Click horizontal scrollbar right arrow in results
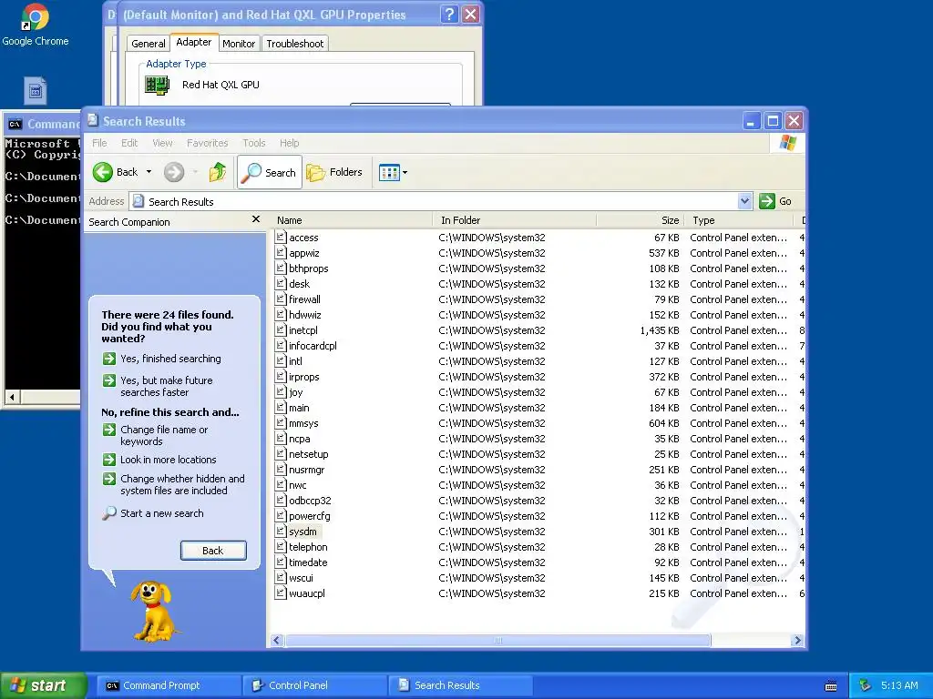 [x=797, y=640]
